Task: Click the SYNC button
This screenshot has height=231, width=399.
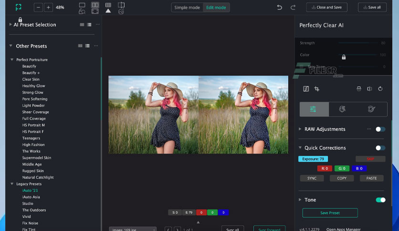Action: 312,178
